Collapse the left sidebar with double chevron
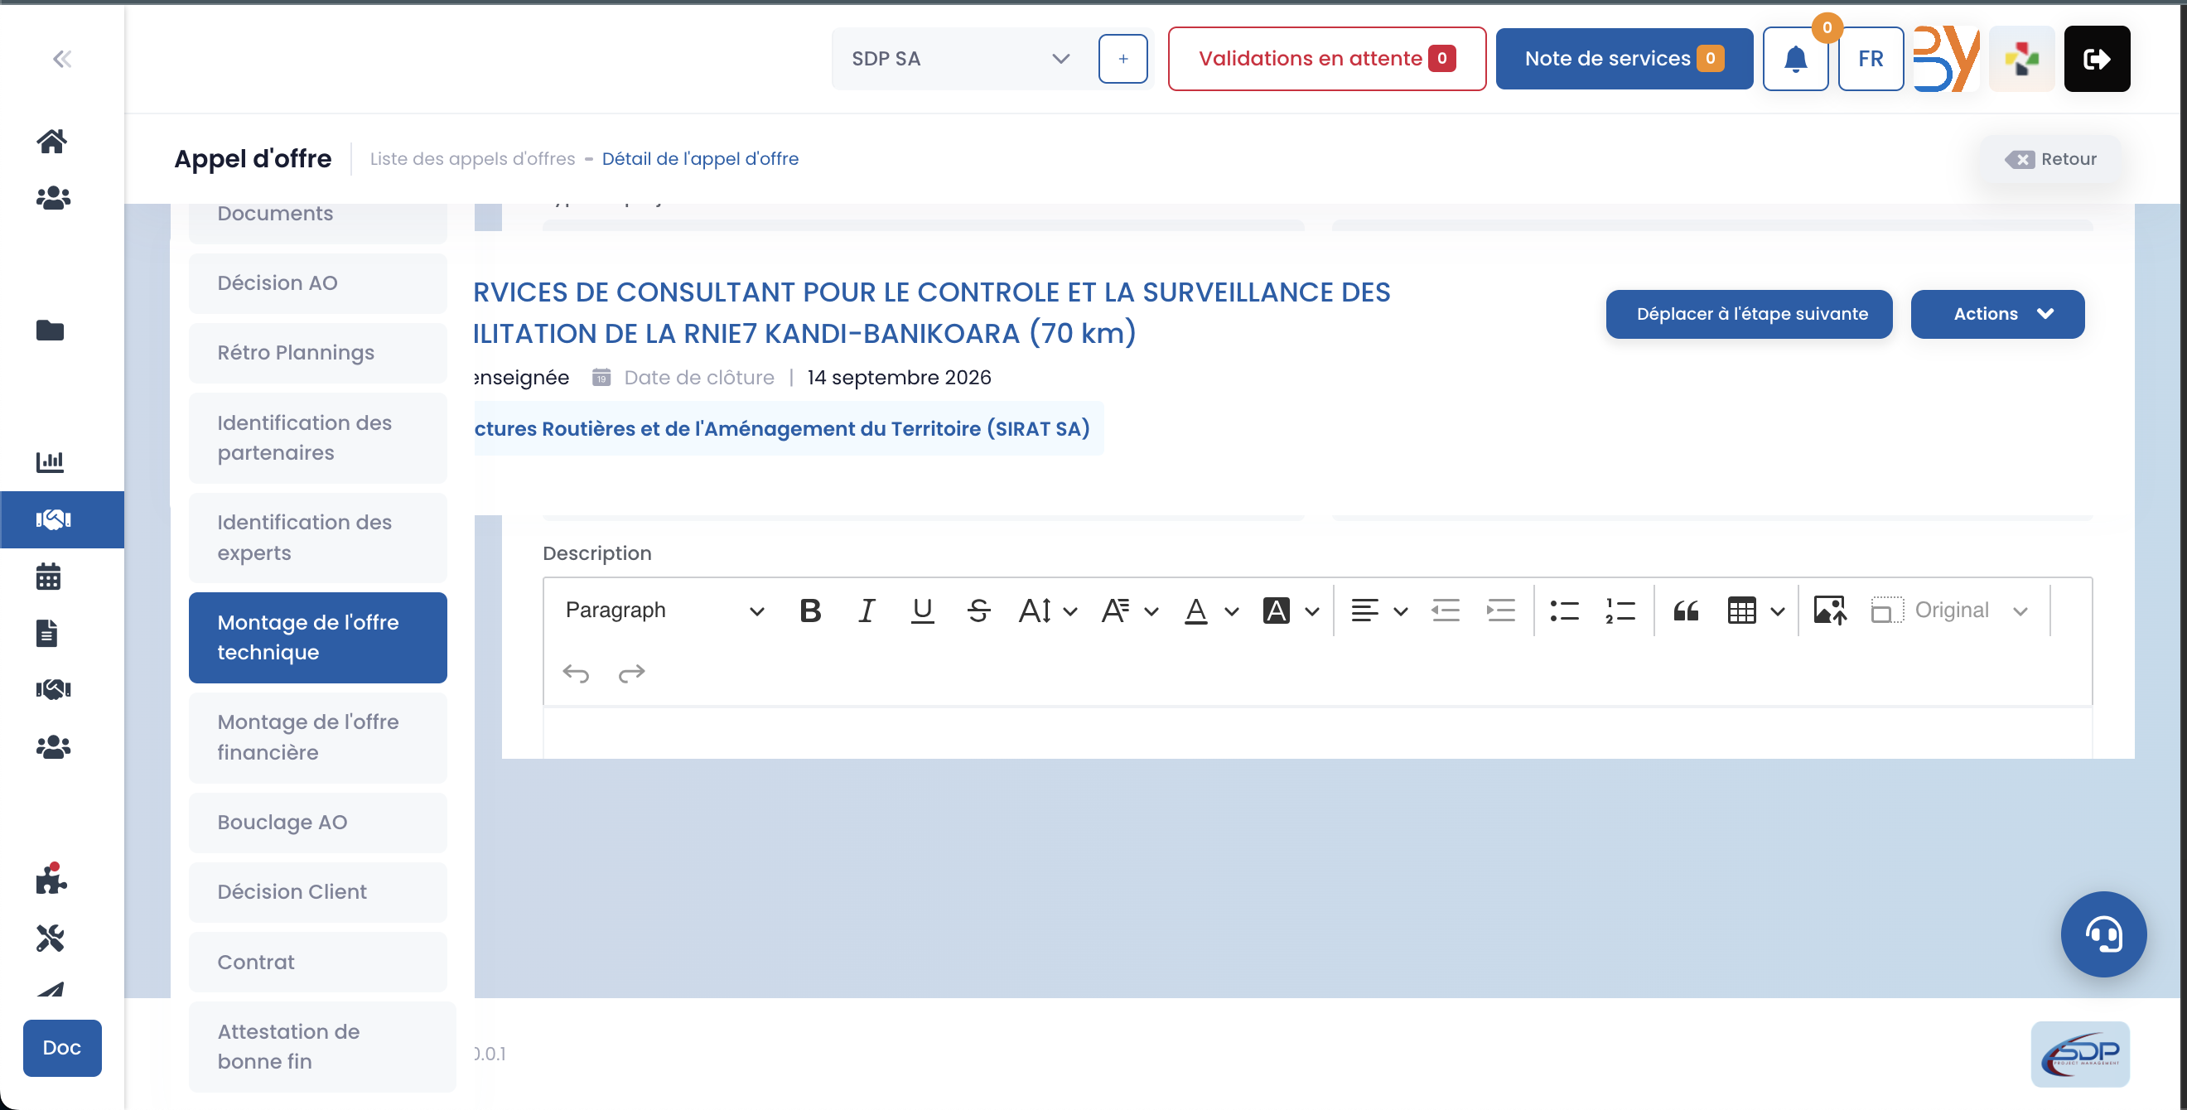 pos(61,59)
